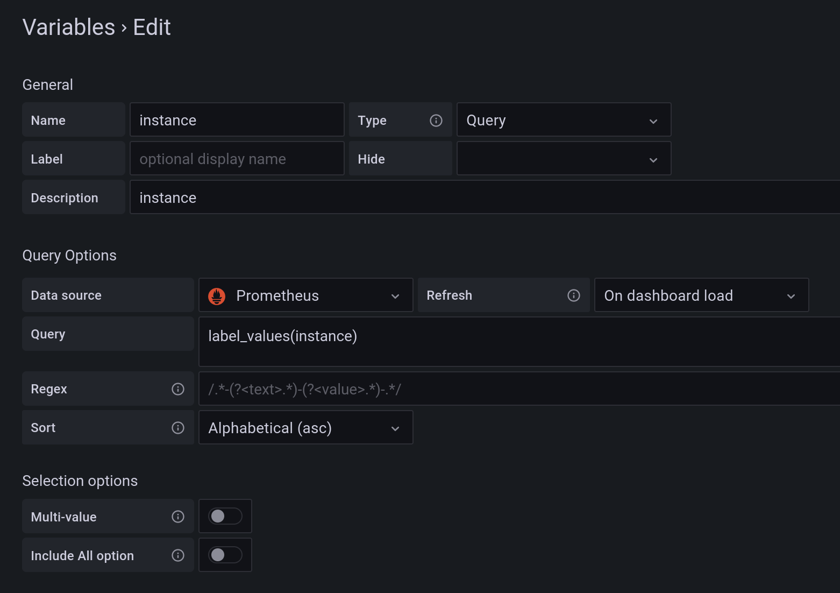
Task: Click the Hide field label
Action: point(371,159)
